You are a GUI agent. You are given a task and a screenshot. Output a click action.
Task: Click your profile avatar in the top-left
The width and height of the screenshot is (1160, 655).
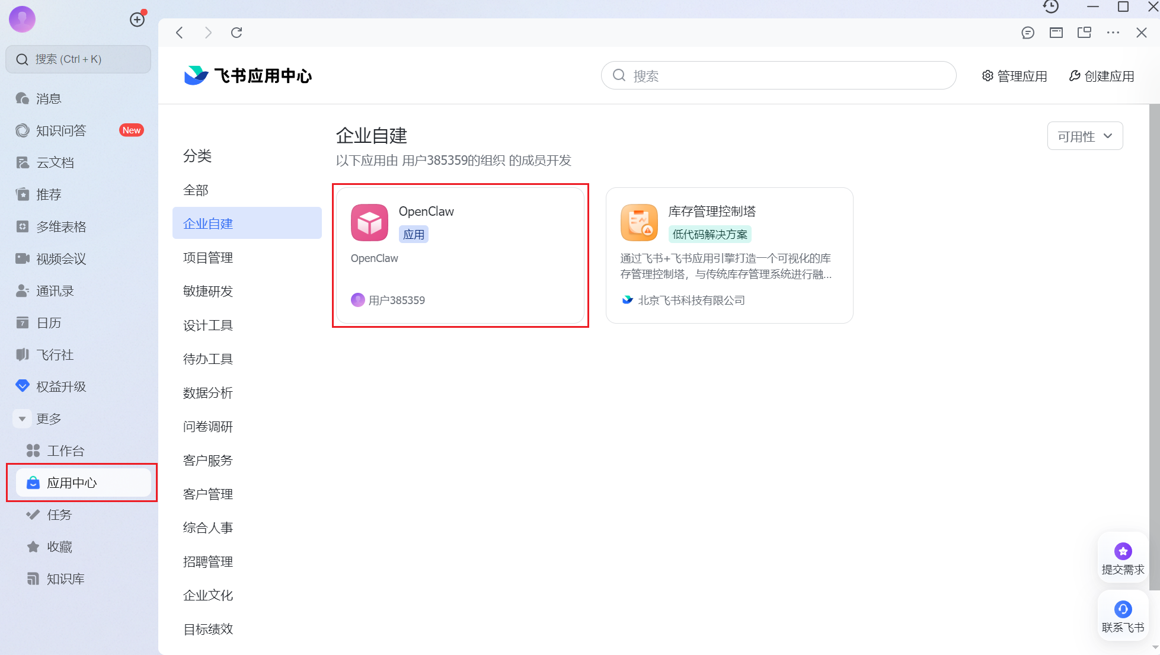coord(22,19)
